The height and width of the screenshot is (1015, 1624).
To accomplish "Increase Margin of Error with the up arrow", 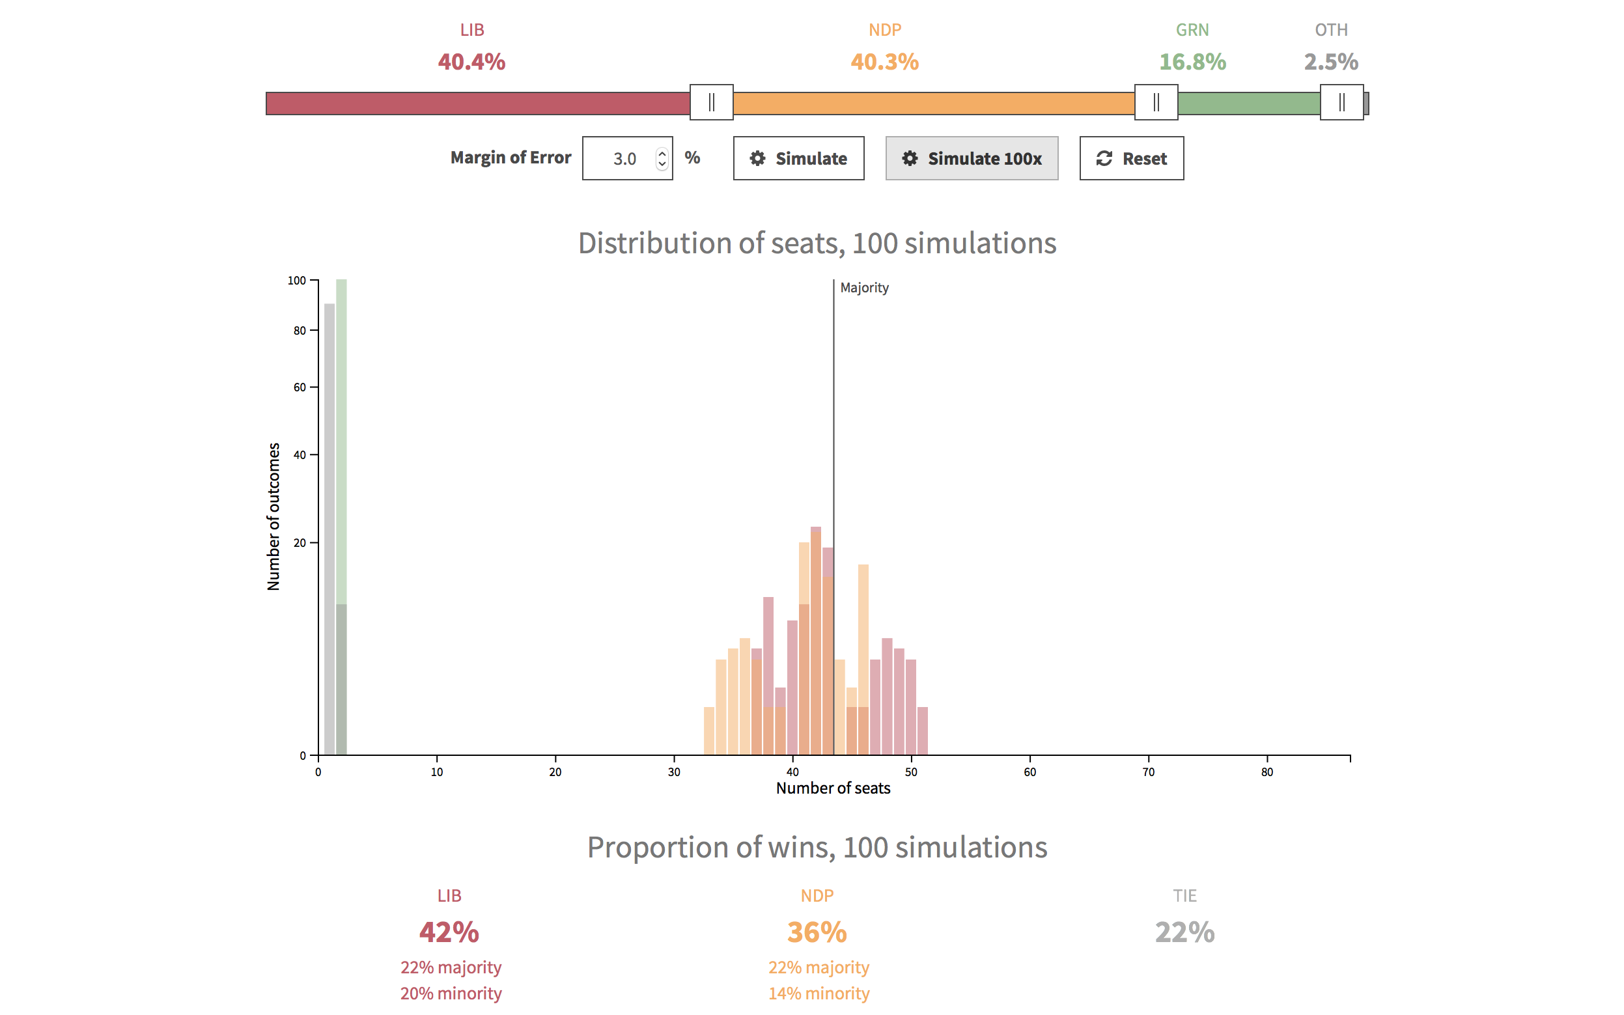I will click(x=662, y=153).
